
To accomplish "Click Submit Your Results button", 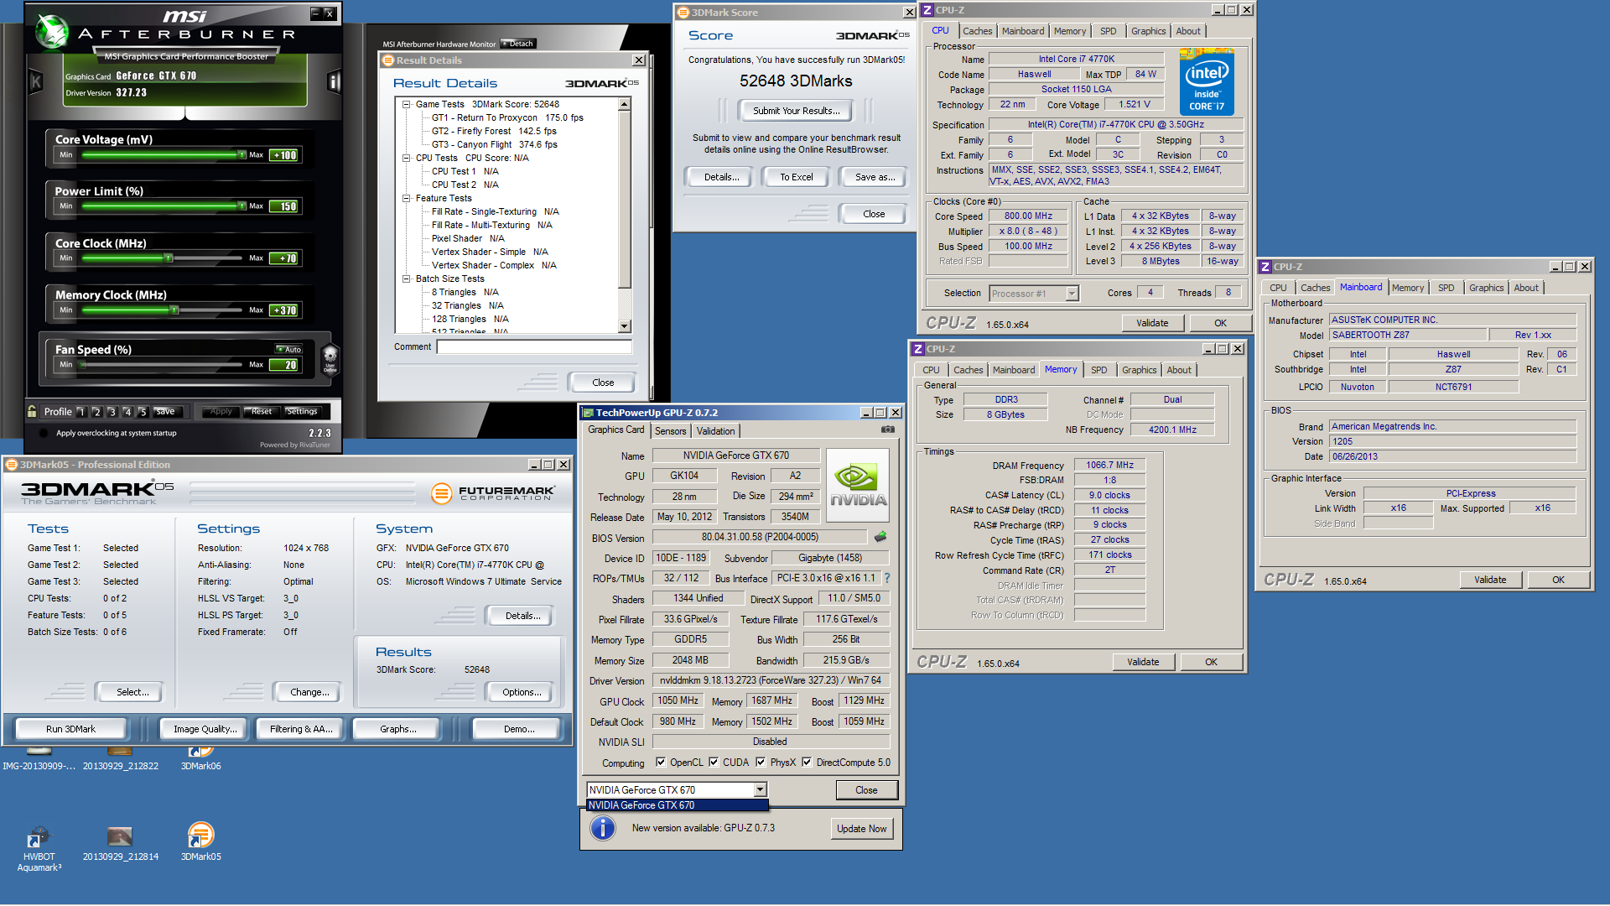I will coord(796,111).
